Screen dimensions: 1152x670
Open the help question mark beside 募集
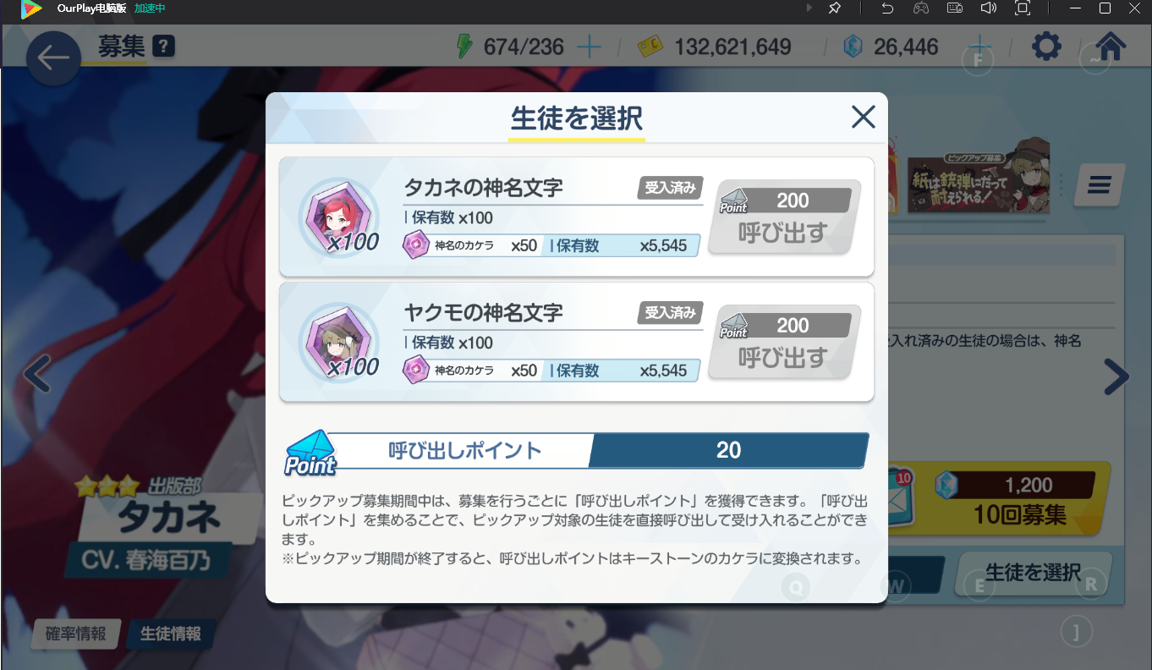pos(164,47)
